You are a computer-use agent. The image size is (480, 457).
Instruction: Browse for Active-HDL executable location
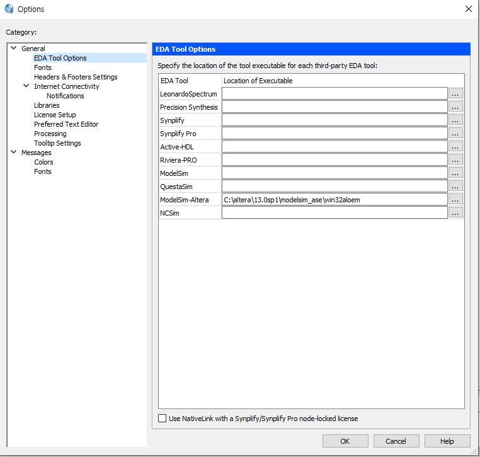pyautogui.click(x=455, y=146)
